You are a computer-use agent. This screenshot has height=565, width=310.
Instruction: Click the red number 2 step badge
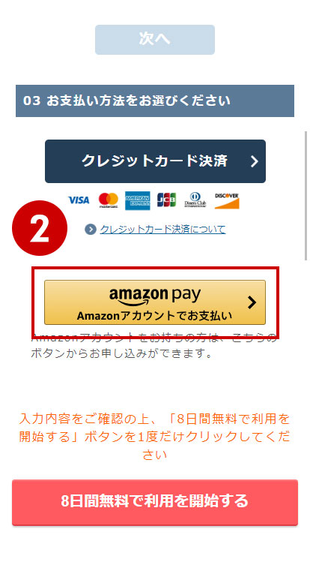tap(40, 228)
